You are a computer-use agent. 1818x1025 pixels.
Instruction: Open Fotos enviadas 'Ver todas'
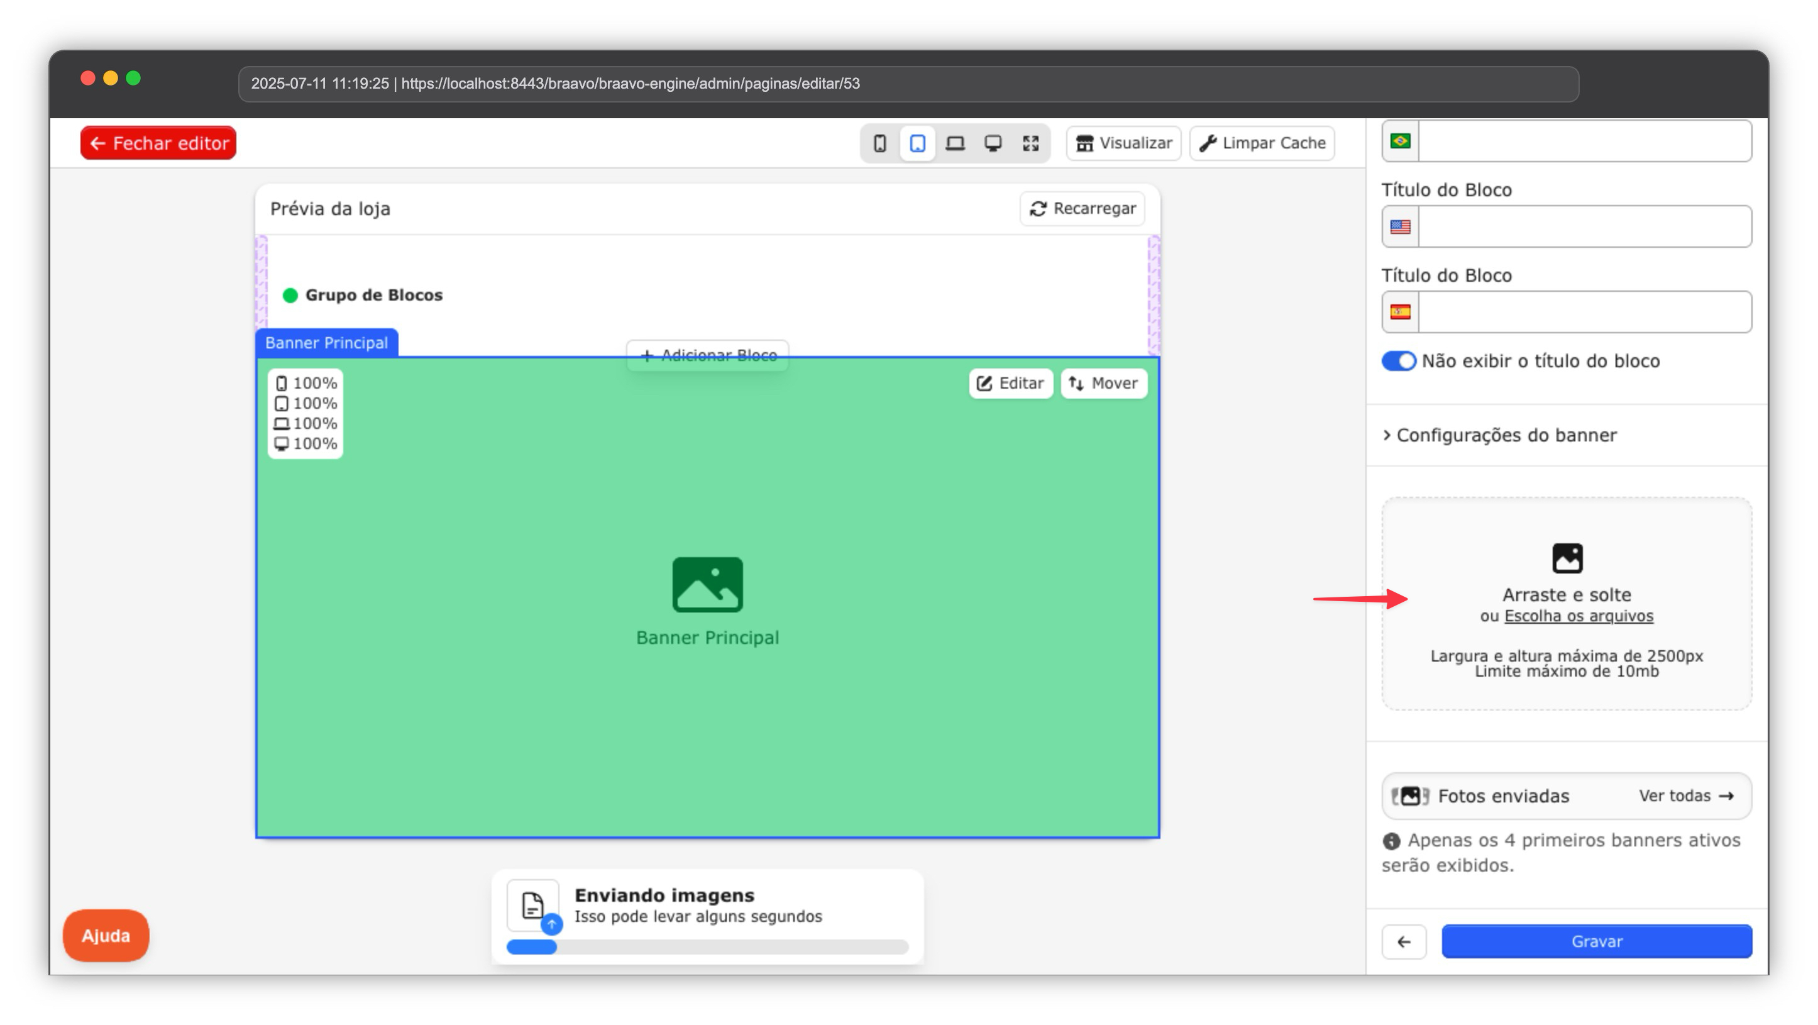(x=1685, y=795)
